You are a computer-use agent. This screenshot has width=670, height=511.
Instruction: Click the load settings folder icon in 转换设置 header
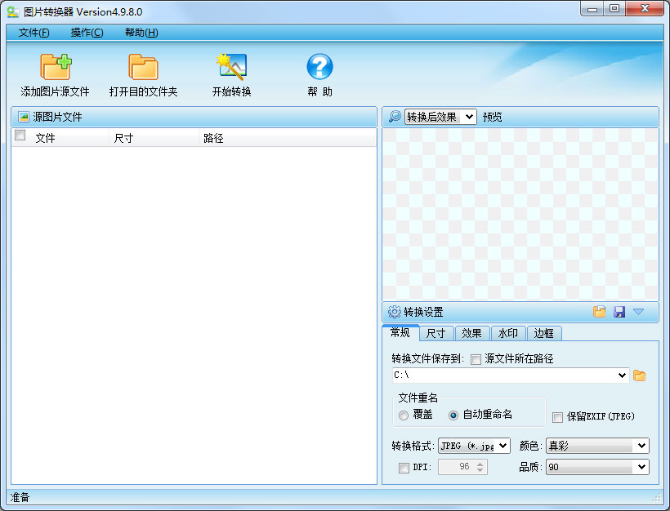(x=599, y=312)
